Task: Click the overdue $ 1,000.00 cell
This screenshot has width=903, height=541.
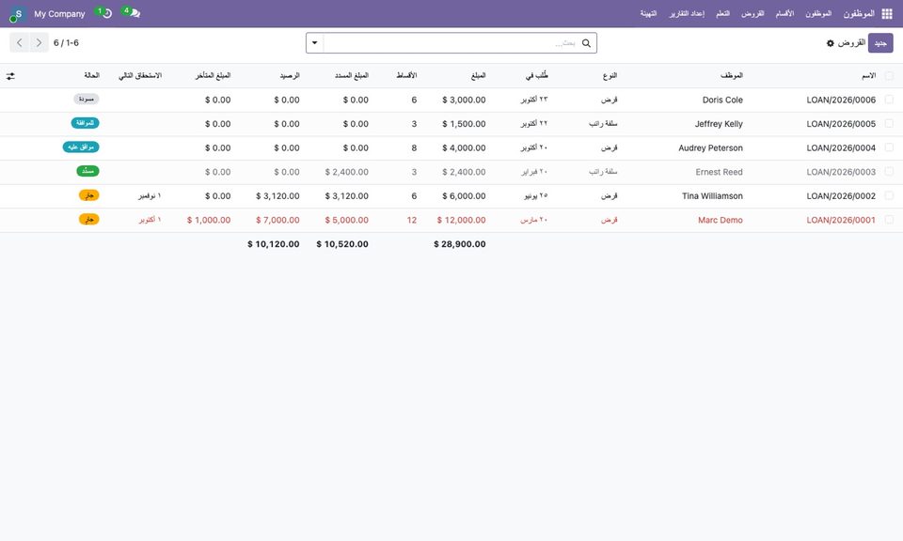Action: click(x=209, y=220)
